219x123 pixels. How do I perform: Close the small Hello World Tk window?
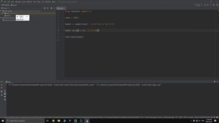(x=27, y=17)
